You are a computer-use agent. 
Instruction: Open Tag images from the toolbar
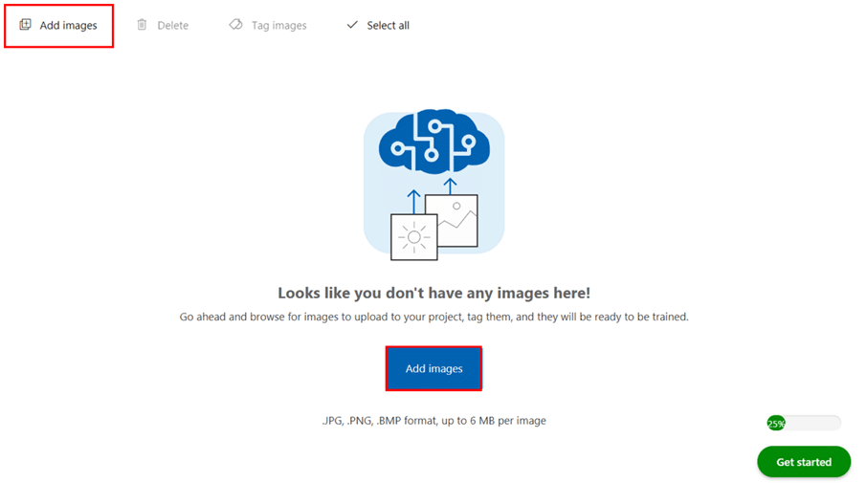point(278,26)
